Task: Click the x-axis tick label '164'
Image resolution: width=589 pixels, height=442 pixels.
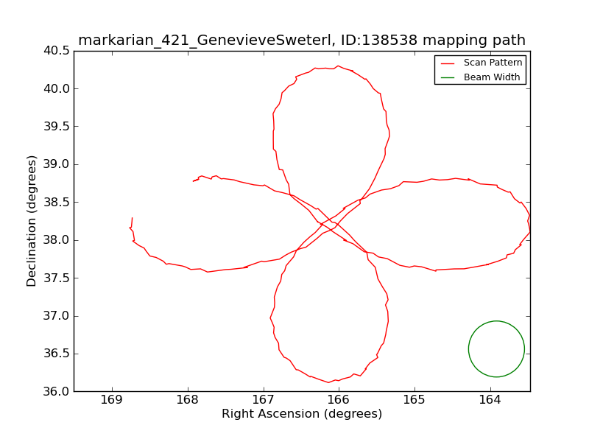Action: click(x=490, y=399)
